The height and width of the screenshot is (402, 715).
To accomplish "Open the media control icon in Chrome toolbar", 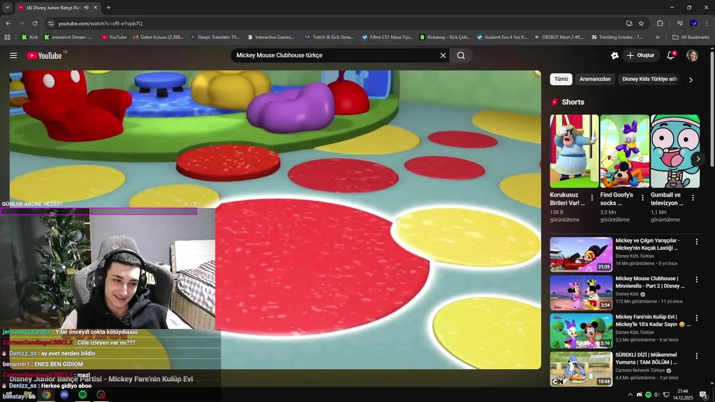I will [680, 23].
